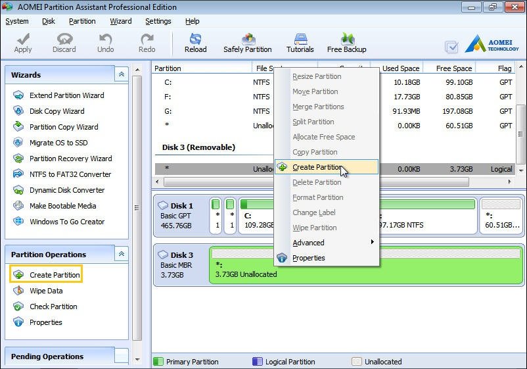Click Create Partition in Partition Operations

click(x=46, y=275)
